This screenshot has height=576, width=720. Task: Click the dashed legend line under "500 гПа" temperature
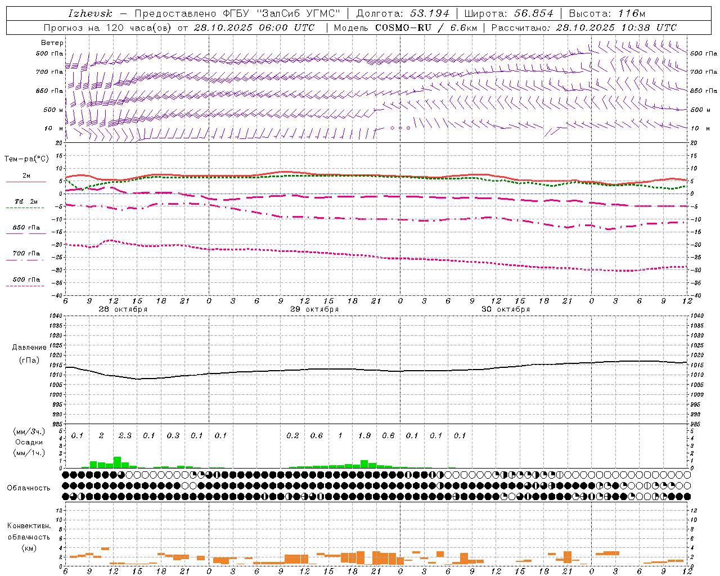click(26, 286)
